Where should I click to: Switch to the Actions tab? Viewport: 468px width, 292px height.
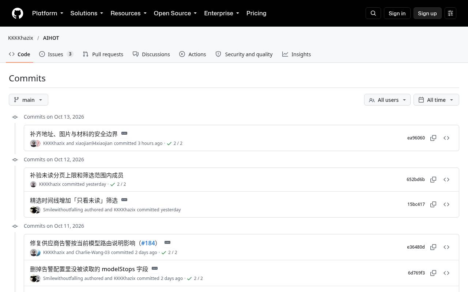(193, 54)
